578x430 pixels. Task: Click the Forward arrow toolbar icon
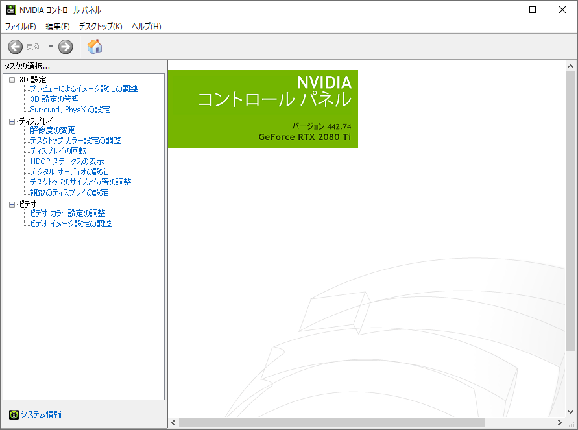(66, 47)
